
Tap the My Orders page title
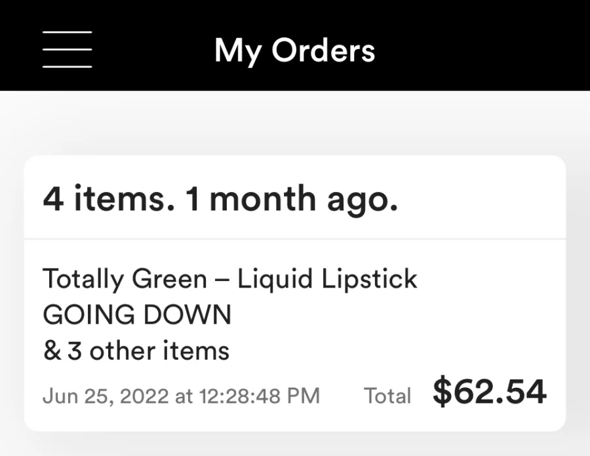[x=294, y=50]
